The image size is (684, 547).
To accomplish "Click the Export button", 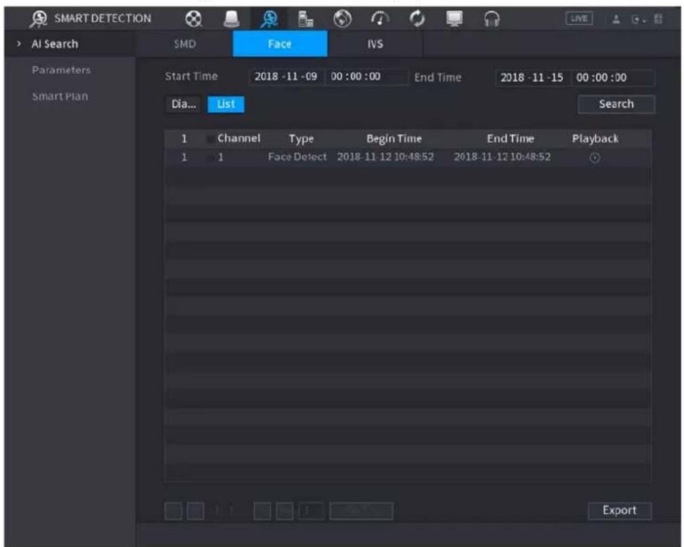I will 620,510.
